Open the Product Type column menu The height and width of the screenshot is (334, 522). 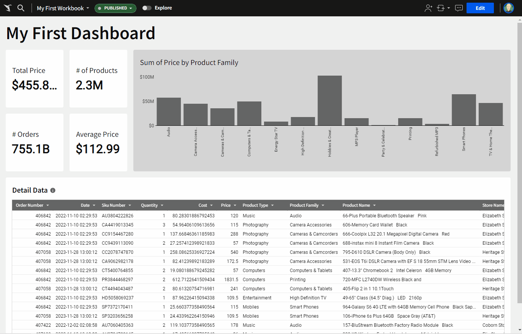click(272, 205)
